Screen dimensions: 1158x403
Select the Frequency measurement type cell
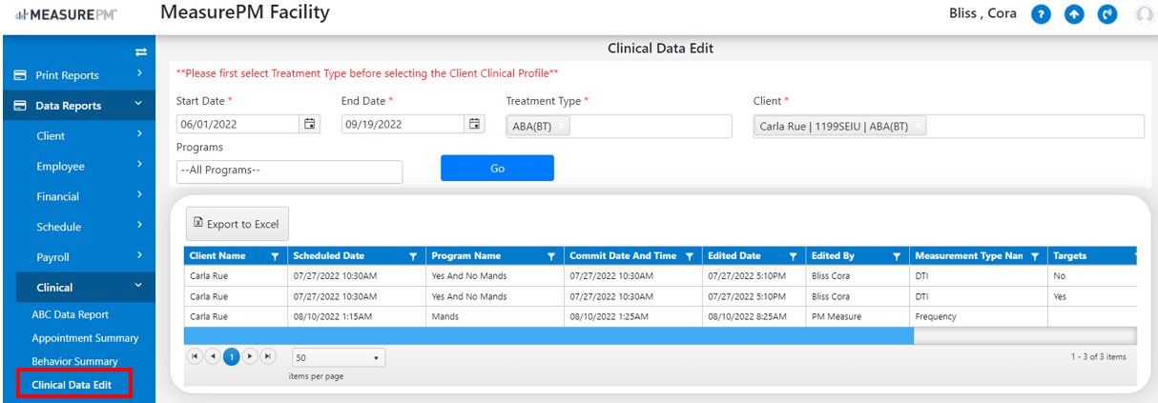tap(978, 317)
